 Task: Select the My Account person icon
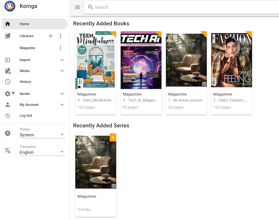[x=8, y=104]
